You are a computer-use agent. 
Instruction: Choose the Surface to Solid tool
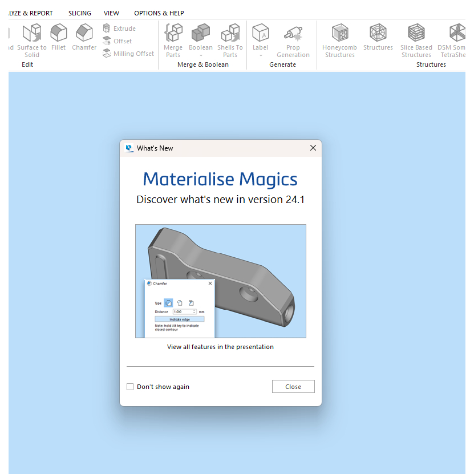pos(32,34)
